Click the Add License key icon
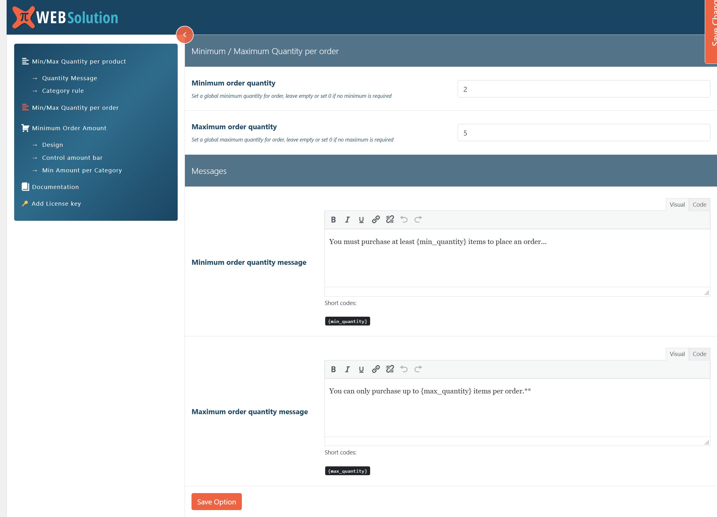Image resolution: width=717 pixels, height=517 pixels. click(25, 203)
